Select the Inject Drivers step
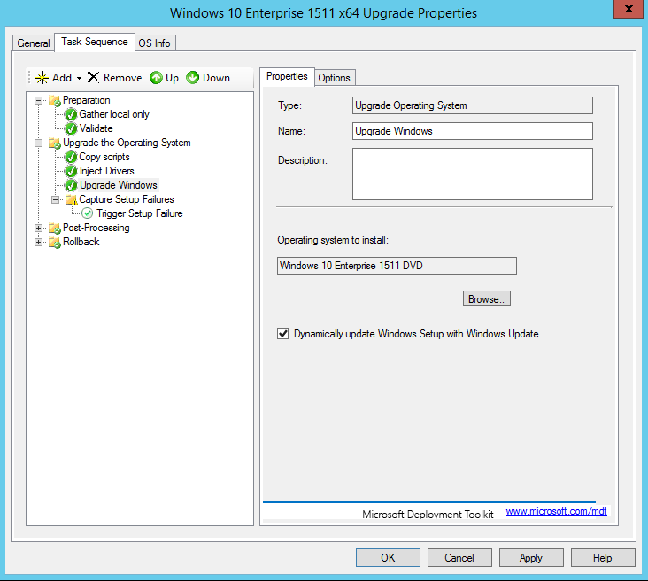Screen dimensions: 648x581 point(106,171)
